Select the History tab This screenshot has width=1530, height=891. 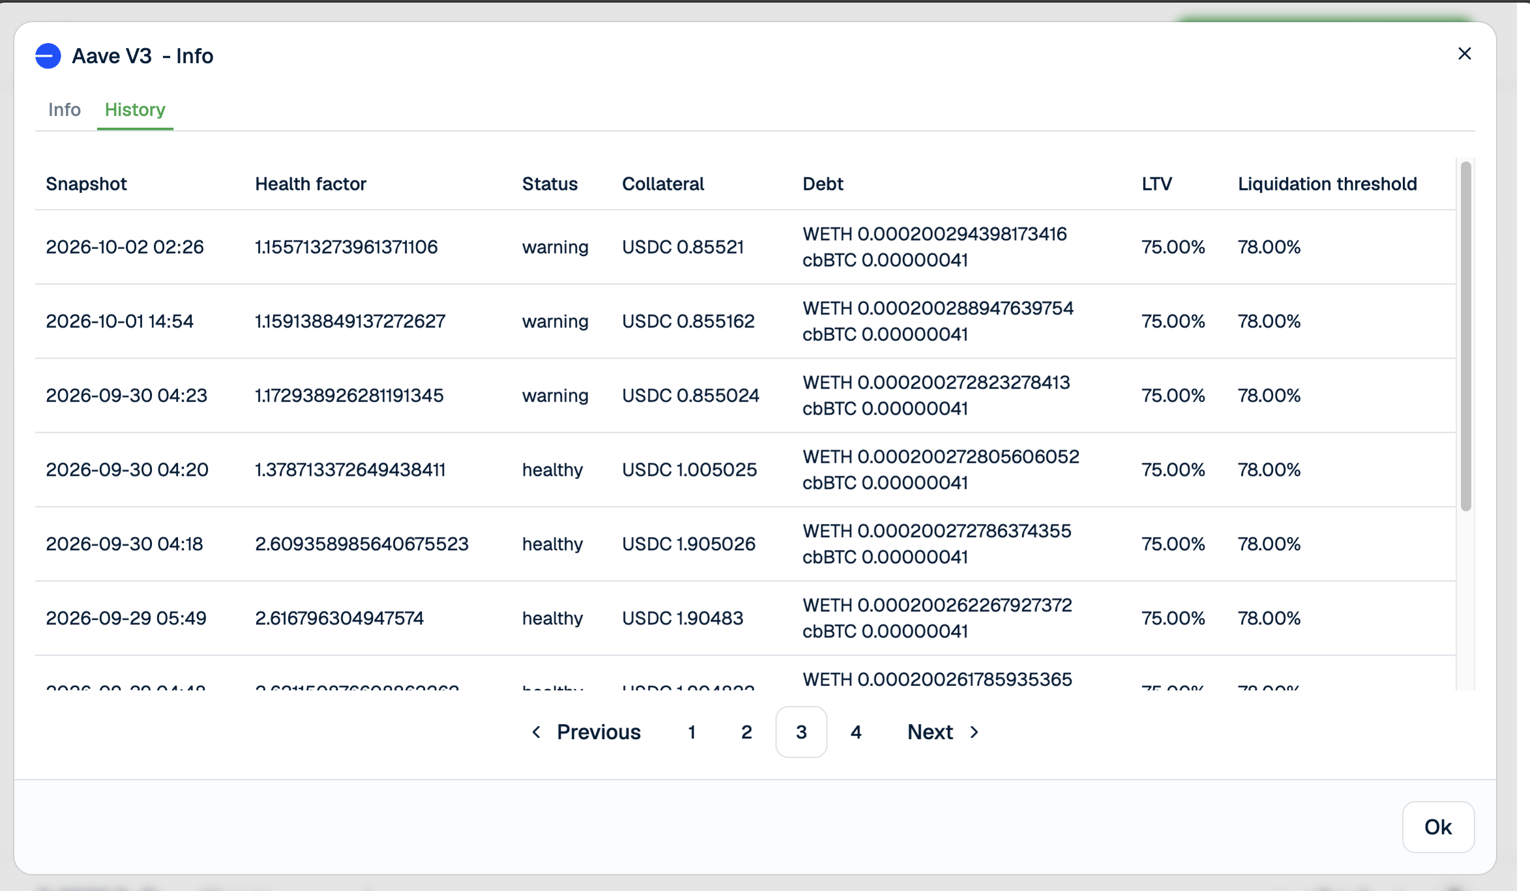pyautogui.click(x=135, y=110)
